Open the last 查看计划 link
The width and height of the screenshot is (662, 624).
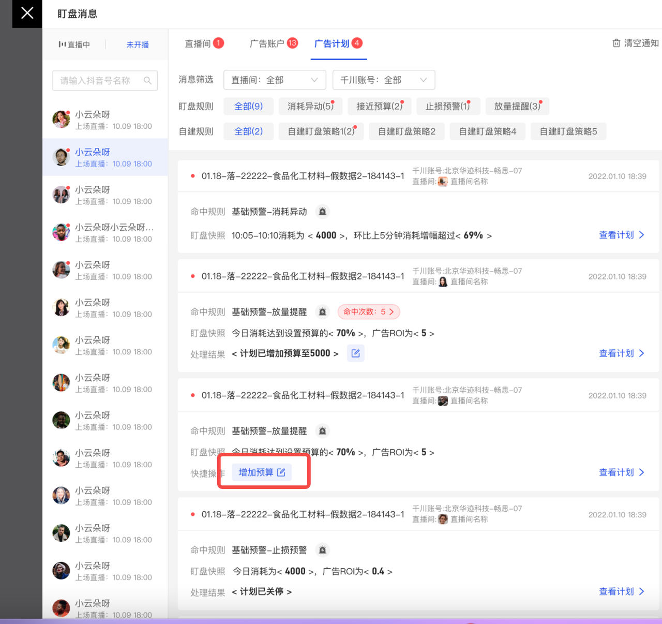tap(616, 591)
